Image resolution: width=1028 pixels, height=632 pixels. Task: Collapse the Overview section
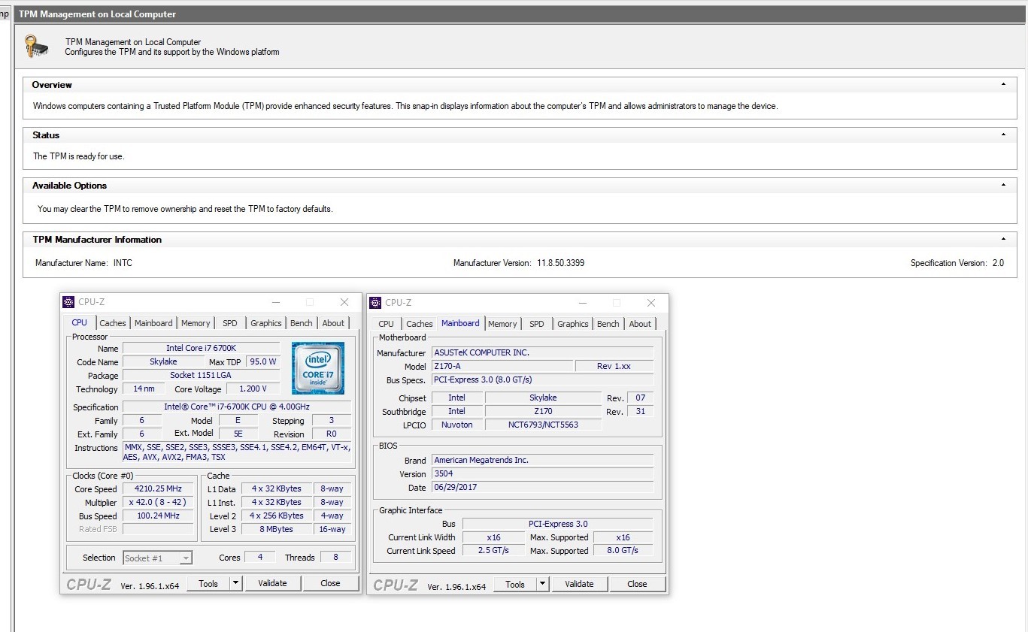1003,85
